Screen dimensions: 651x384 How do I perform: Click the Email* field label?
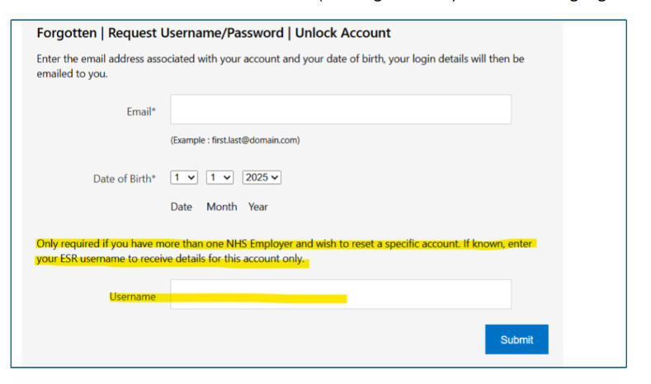(x=140, y=111)
